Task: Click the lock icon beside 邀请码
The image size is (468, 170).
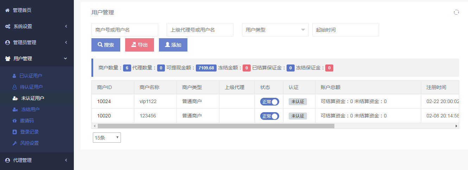Action: 14,121
